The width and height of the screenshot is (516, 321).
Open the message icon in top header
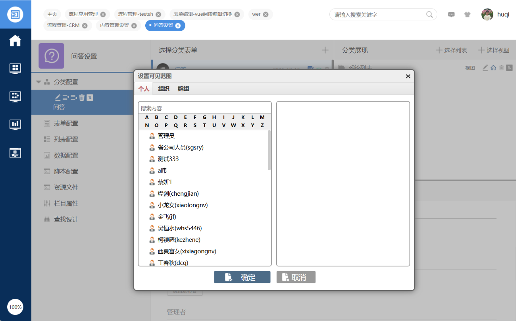pyautogui.click(x=451, y=15)
